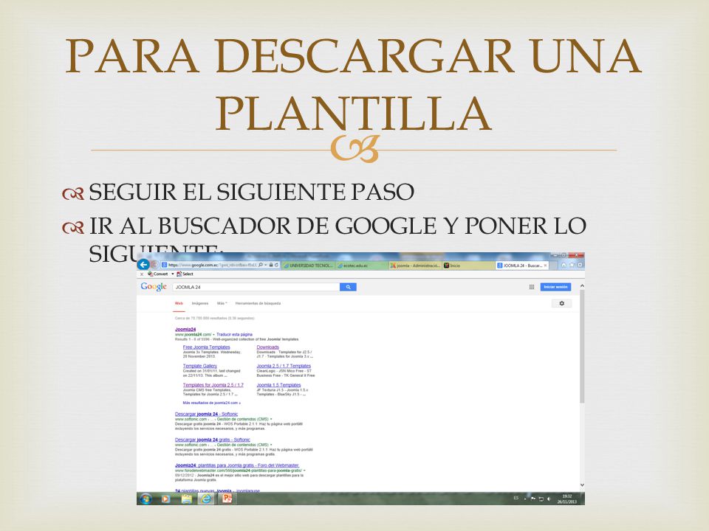Open the Google apps grid icon
709x531 pixels.
pyautogui.click(x=532, y=287)
